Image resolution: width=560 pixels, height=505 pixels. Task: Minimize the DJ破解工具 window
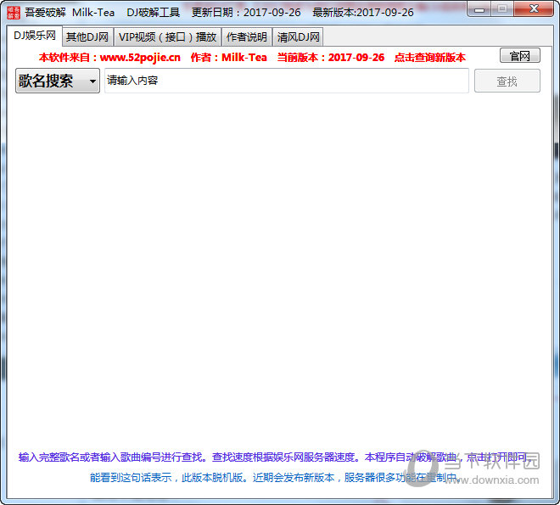click(479, 9)
